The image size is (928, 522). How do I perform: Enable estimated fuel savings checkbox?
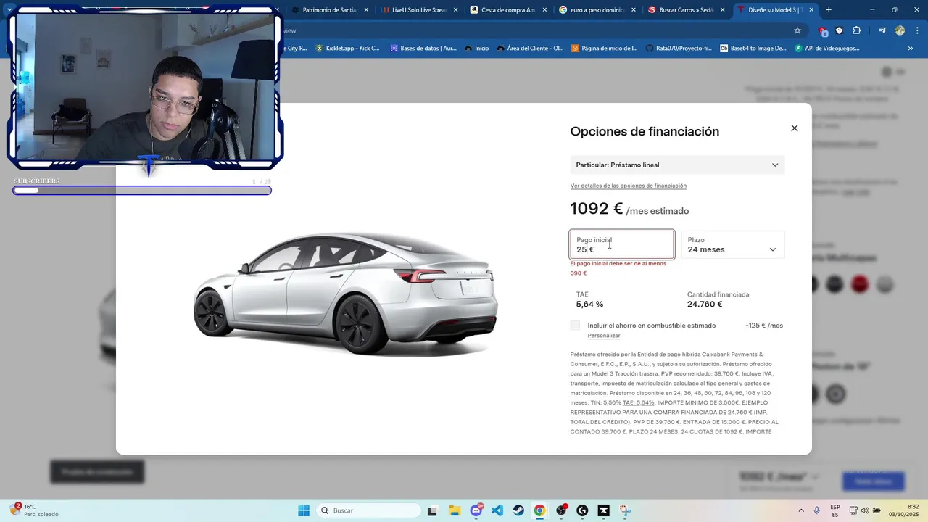click(x=575, y=326)
